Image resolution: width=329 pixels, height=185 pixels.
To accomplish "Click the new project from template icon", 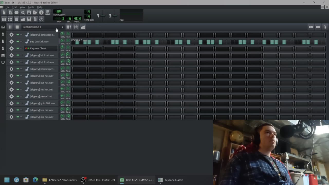I will click(x=10, y=12).
